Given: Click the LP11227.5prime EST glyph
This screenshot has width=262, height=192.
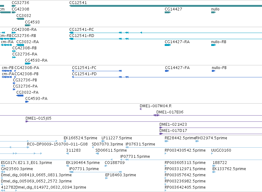Looking at the screenshot, I should pos(103,141).
